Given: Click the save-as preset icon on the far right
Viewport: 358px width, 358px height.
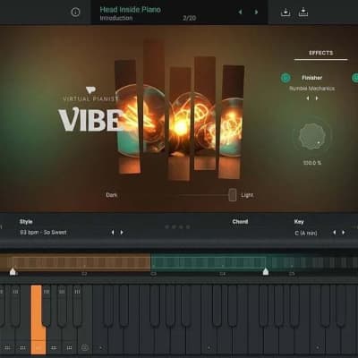Looking at the screenshot, I should point(303,13).
